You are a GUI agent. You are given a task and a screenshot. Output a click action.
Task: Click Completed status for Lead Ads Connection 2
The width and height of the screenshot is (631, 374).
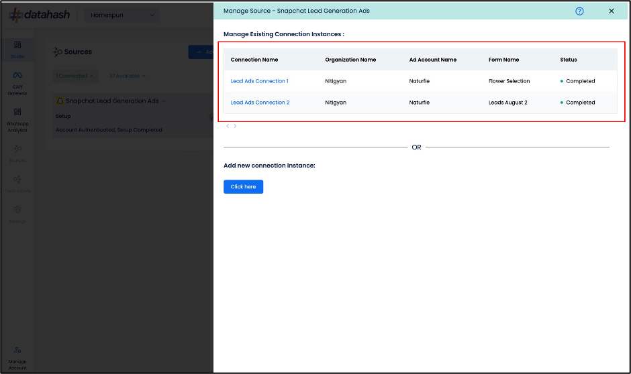[x=577, y=103]
